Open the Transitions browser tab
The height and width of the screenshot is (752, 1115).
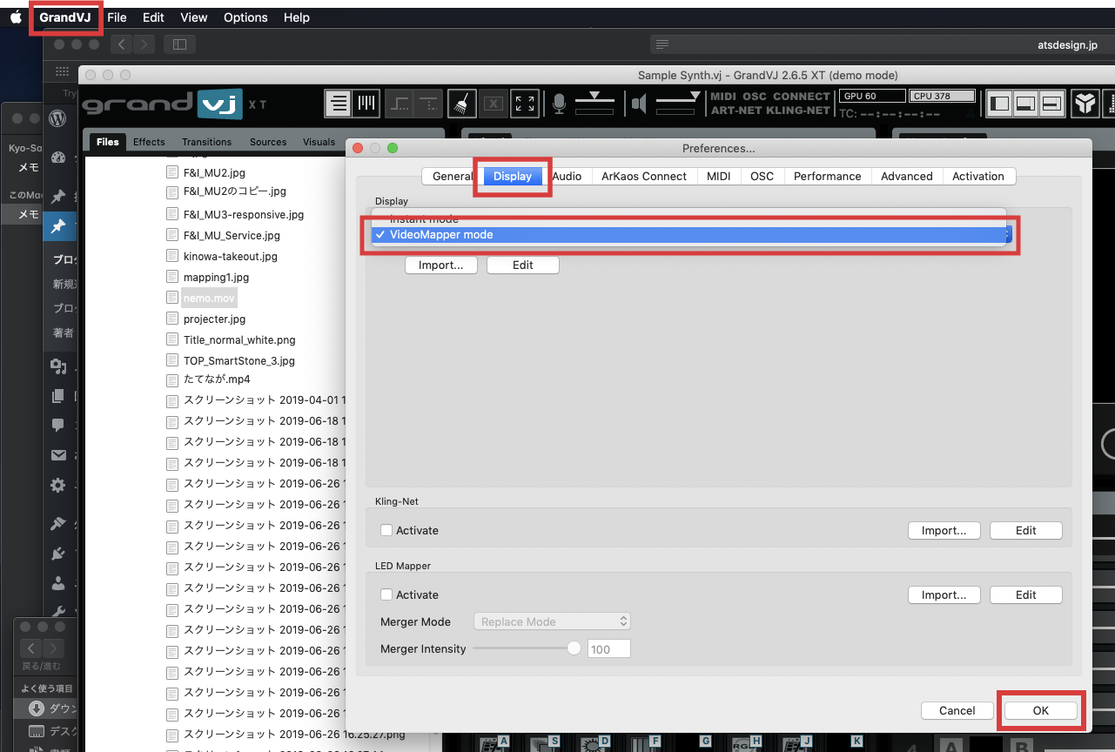pyautogui.click(x=207, y=142)
